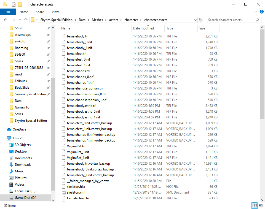Select file skeleton.xml icon

coord(64,192)
